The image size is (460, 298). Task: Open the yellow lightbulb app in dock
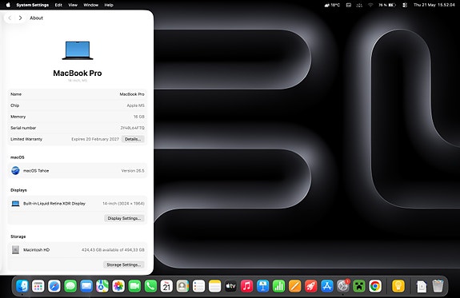(x=398, y=286)
